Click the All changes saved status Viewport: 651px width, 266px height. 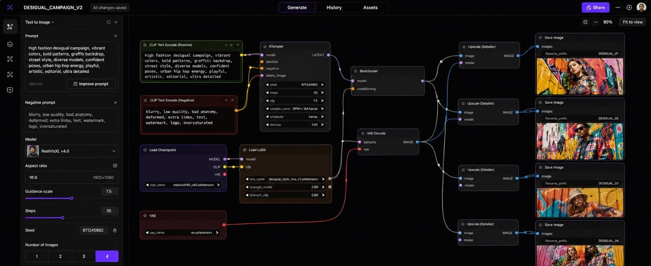(109, 8)
